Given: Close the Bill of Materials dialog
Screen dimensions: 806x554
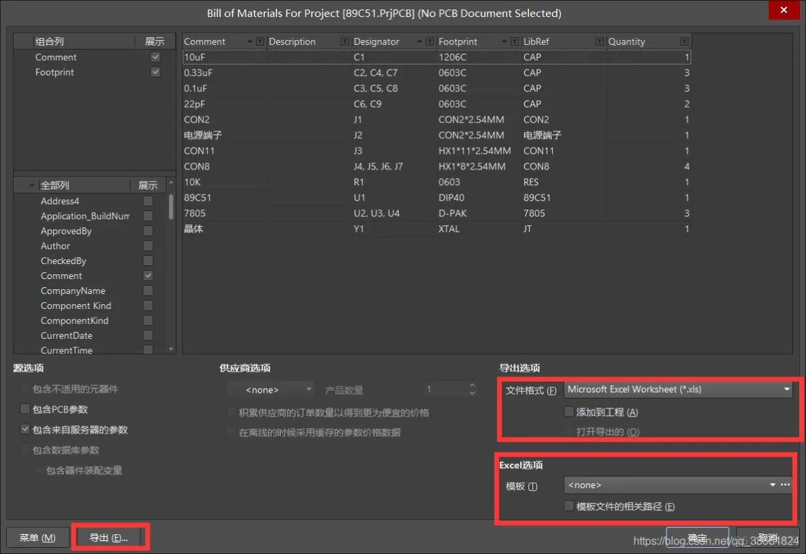Looking at the screenshot, I should [x=784, y=10].
